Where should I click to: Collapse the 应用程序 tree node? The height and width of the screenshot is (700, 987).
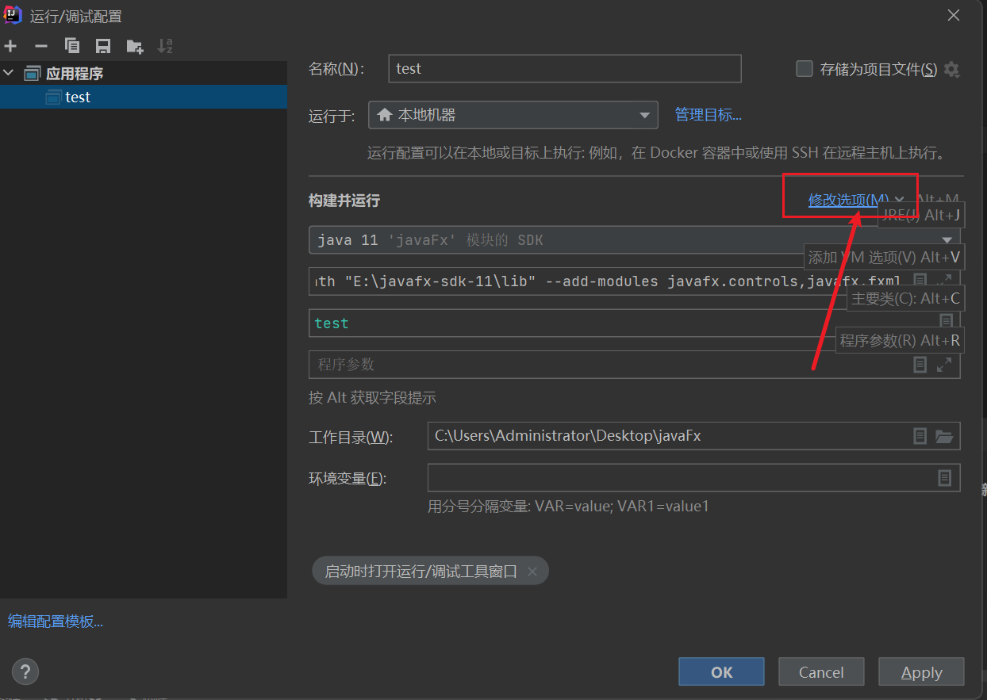(x=9, y=73)
